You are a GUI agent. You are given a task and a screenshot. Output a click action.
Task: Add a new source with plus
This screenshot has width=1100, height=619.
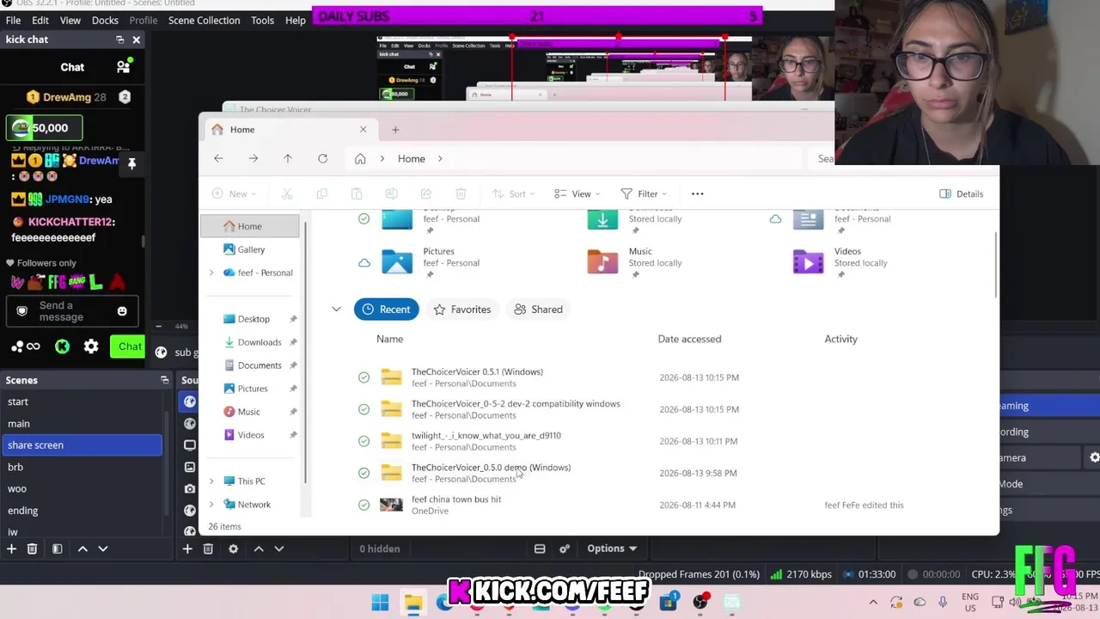coord(187,549)
